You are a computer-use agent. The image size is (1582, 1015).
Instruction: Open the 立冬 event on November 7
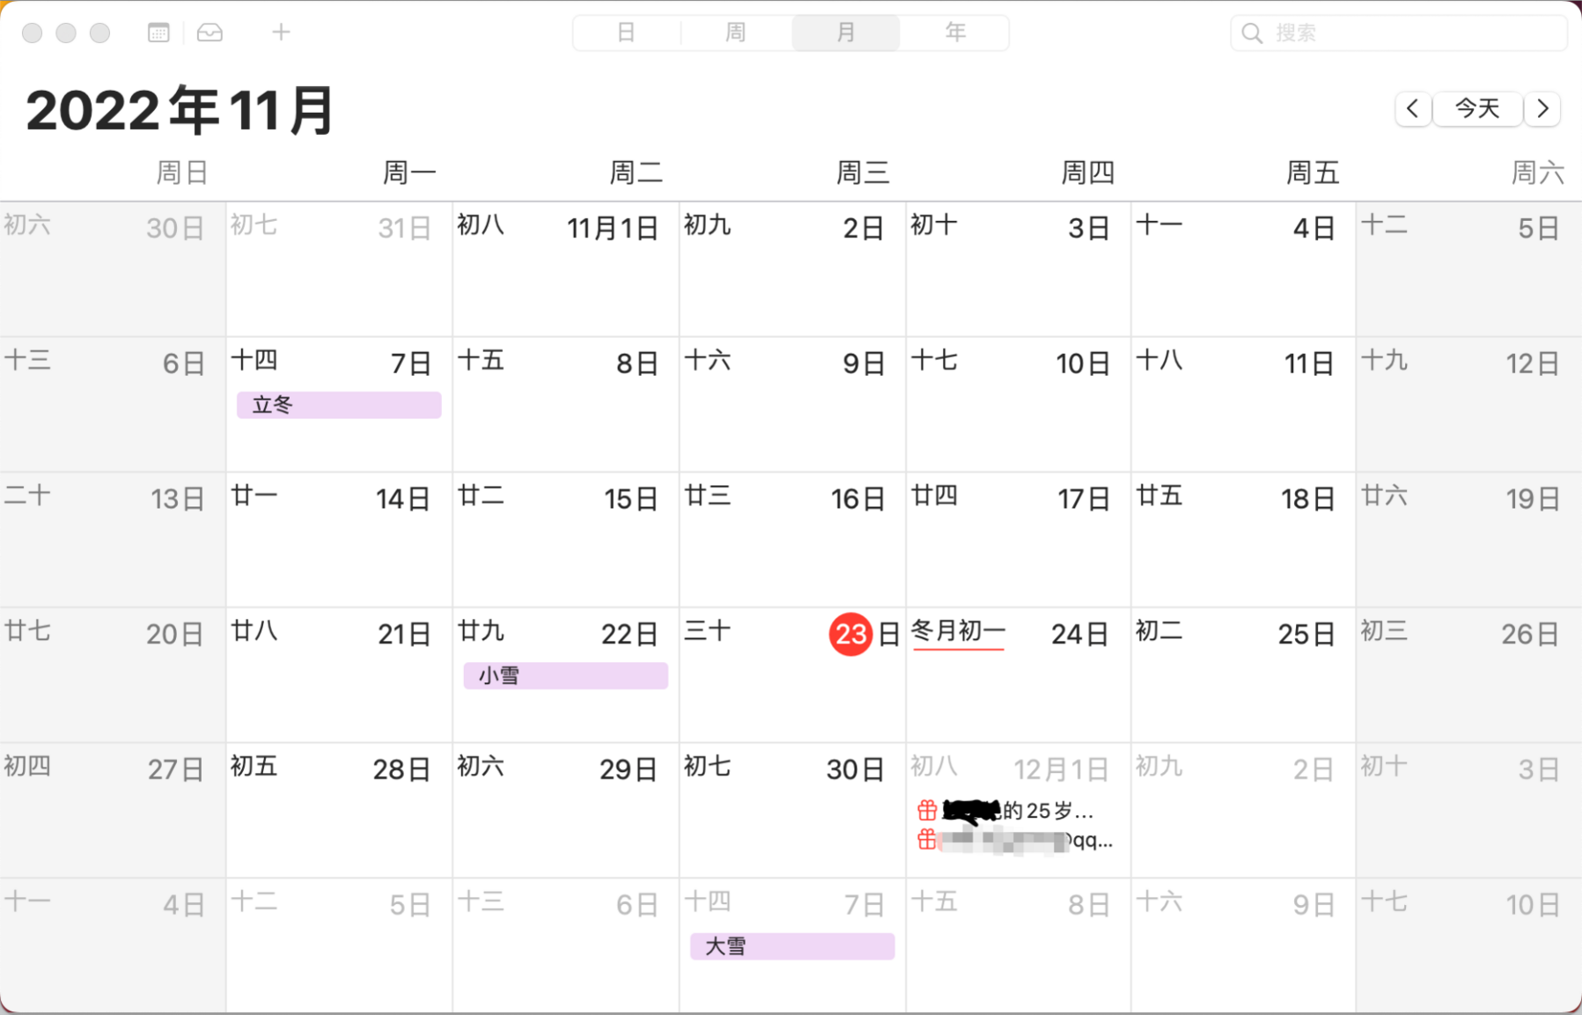(339, 405)
